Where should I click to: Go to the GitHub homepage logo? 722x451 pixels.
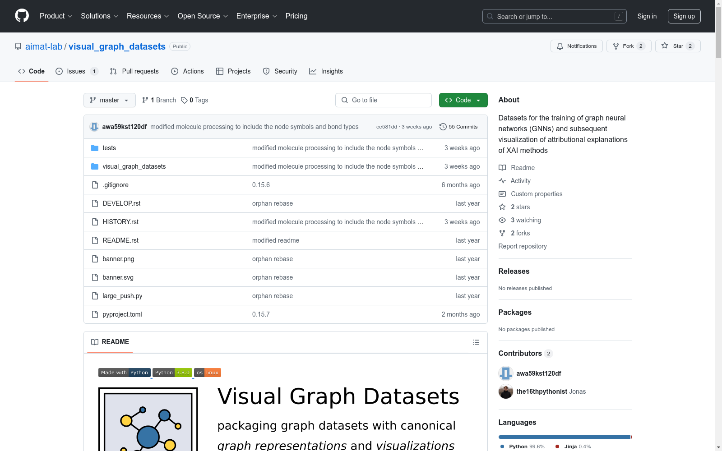22,16
